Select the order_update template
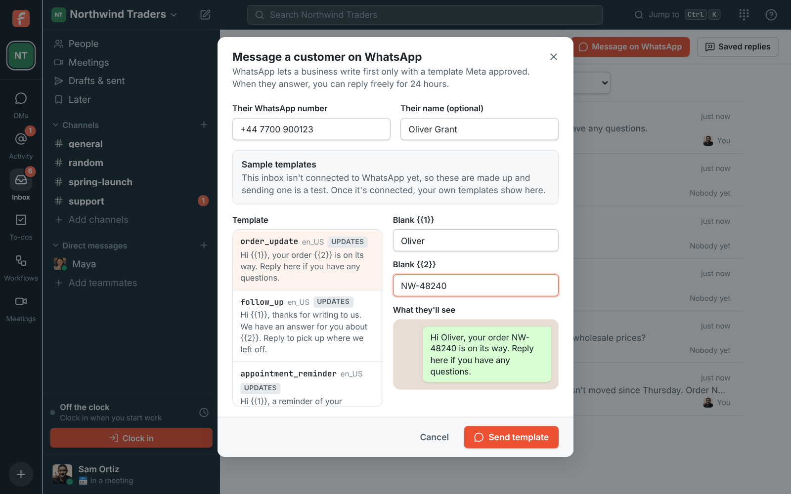Image resolution: width=791 pixels, height=494 pixels. tap(308, 260)
